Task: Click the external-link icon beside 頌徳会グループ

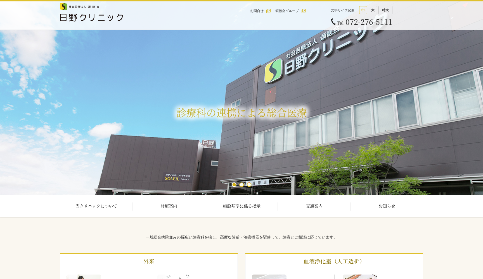Action: [x=304, y=11]
